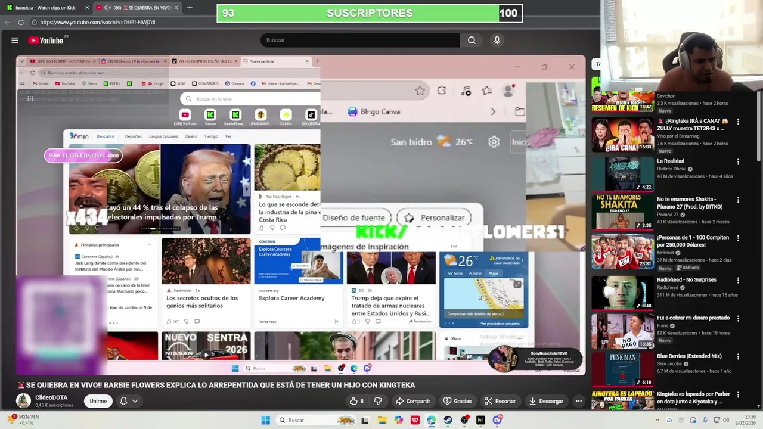This screenshot has width=763, height=429.
Task: Open Discord from taskbar
Action: point(497,420)
